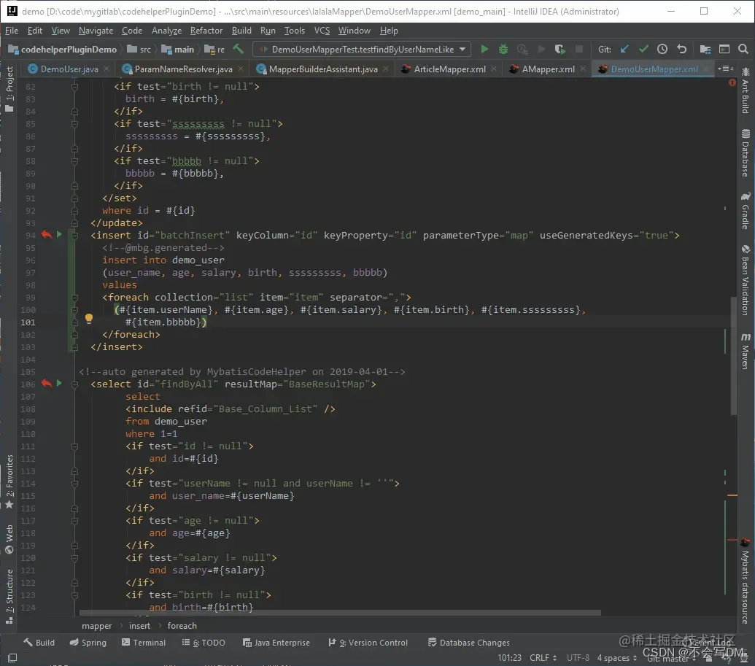Toggle the Structure tool window
The image size is (755, 666).
point(9,596)
